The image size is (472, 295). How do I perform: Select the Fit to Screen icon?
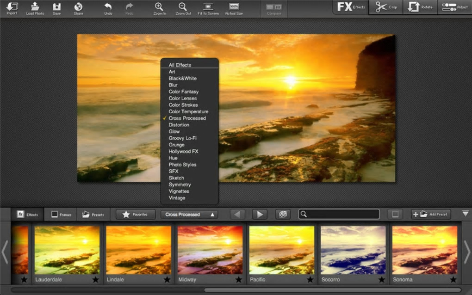point(208,7)
